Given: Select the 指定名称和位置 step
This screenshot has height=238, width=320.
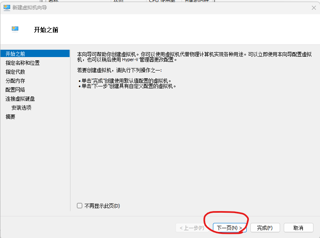Looking at the screenshot, I should coord(23,63).
